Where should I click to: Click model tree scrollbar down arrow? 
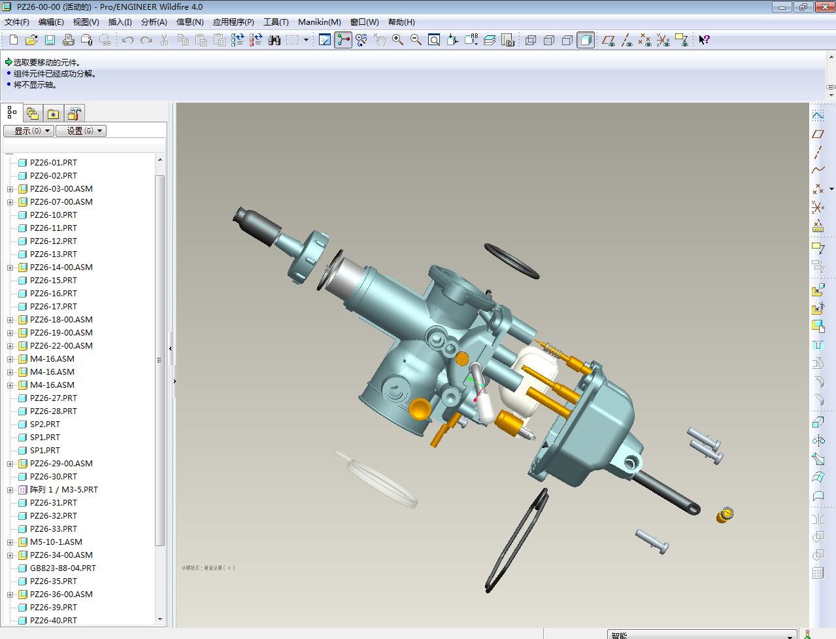(160, 619)
